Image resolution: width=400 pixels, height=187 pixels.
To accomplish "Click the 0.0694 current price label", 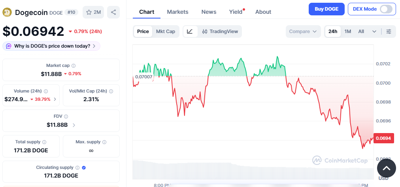I will [383, 138].
